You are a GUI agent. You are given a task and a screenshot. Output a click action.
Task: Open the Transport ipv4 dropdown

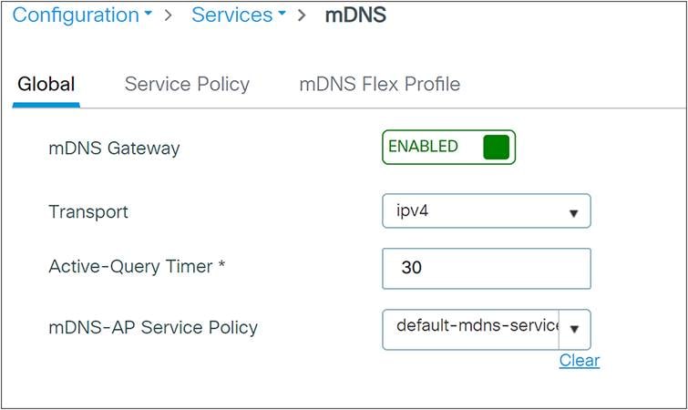tap(487, 210)
